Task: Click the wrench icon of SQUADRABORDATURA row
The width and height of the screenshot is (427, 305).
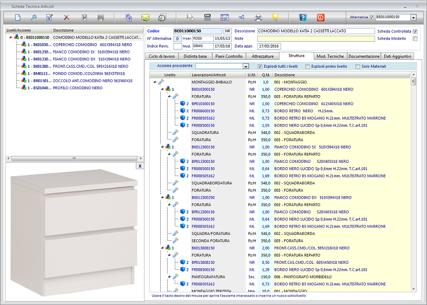Action: (175, 183)
